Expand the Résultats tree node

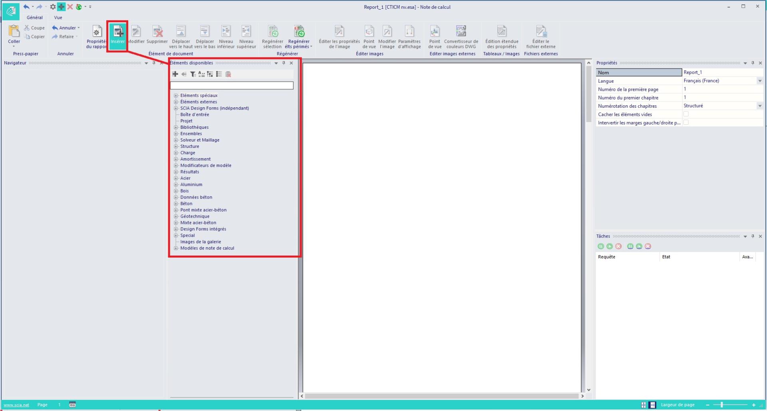[x=176, y=172]
